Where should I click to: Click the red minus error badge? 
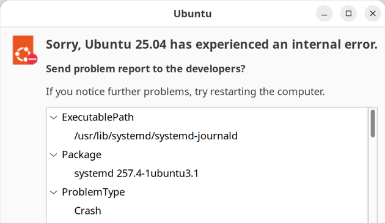coord(32,59)
